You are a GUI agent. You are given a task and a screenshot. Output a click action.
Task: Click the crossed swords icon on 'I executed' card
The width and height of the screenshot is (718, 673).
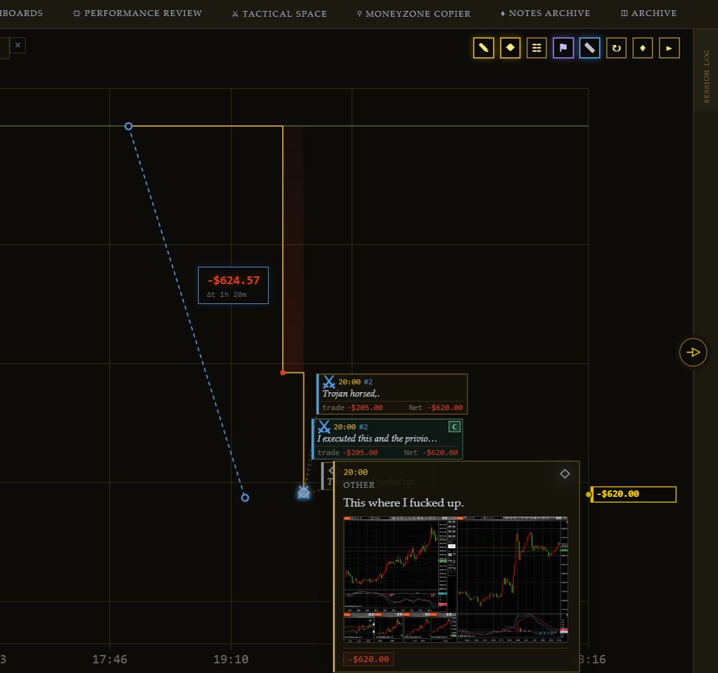pos(324,427)
